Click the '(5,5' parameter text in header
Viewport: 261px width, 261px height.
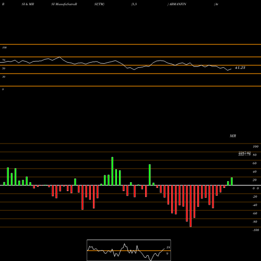[x=134, y=4]
